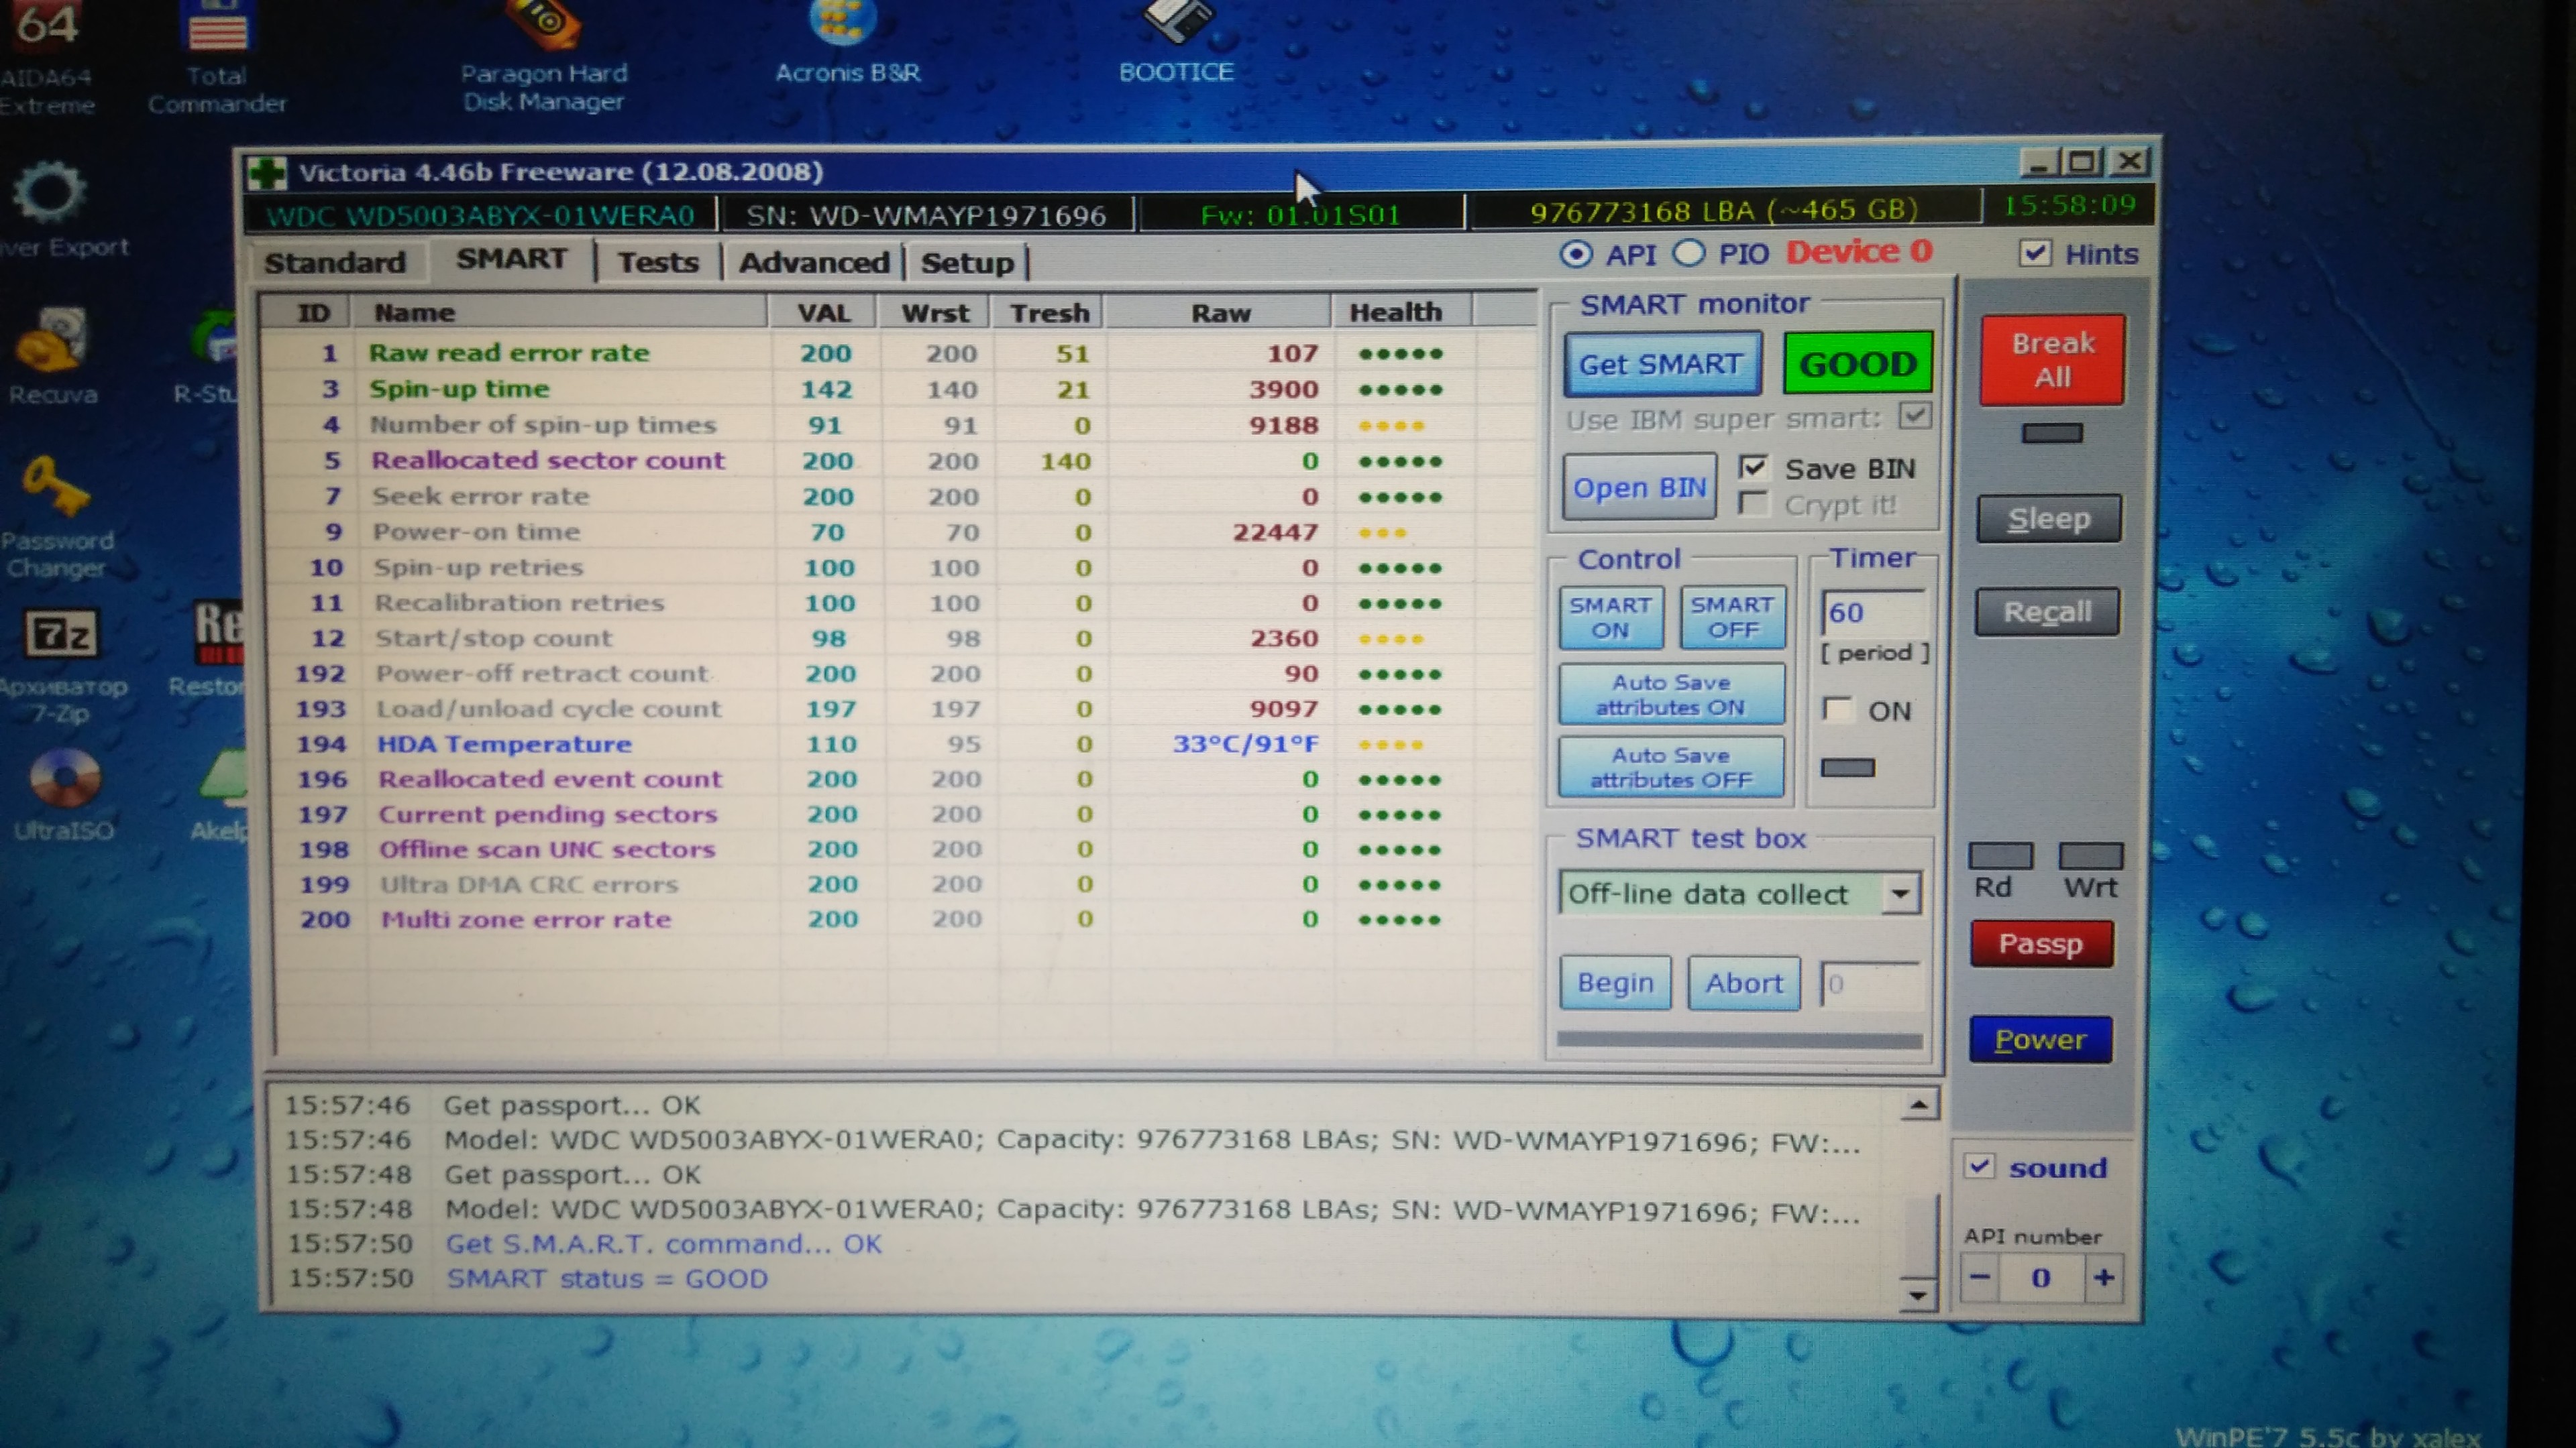Click the SMART test progress bar
The image size is (2576, 1448).
(x=1739, y=1040)
